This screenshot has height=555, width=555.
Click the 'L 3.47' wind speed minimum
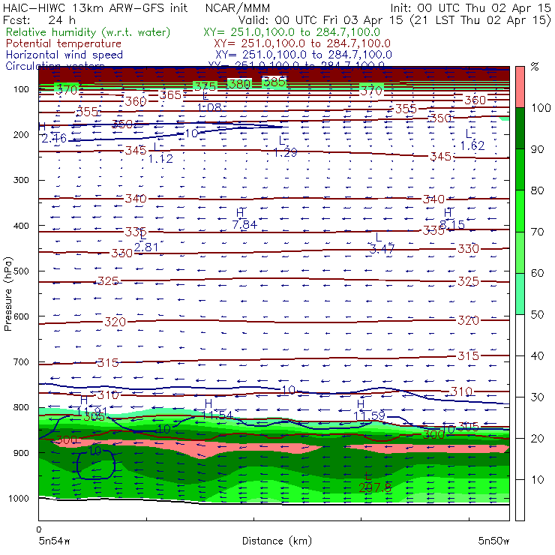pyautogui.click(x=382, y=244)
